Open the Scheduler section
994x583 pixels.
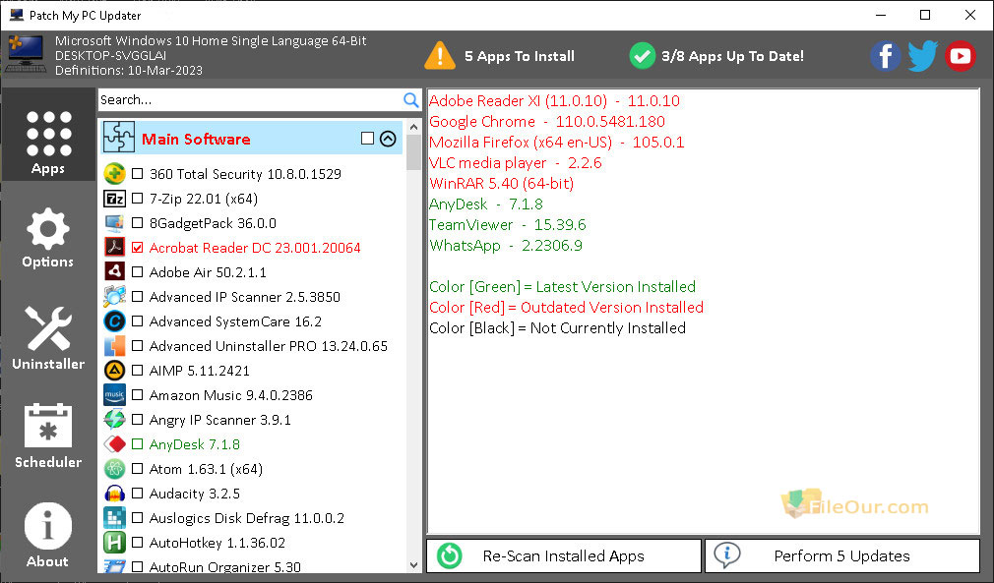(x=48, y=436)
